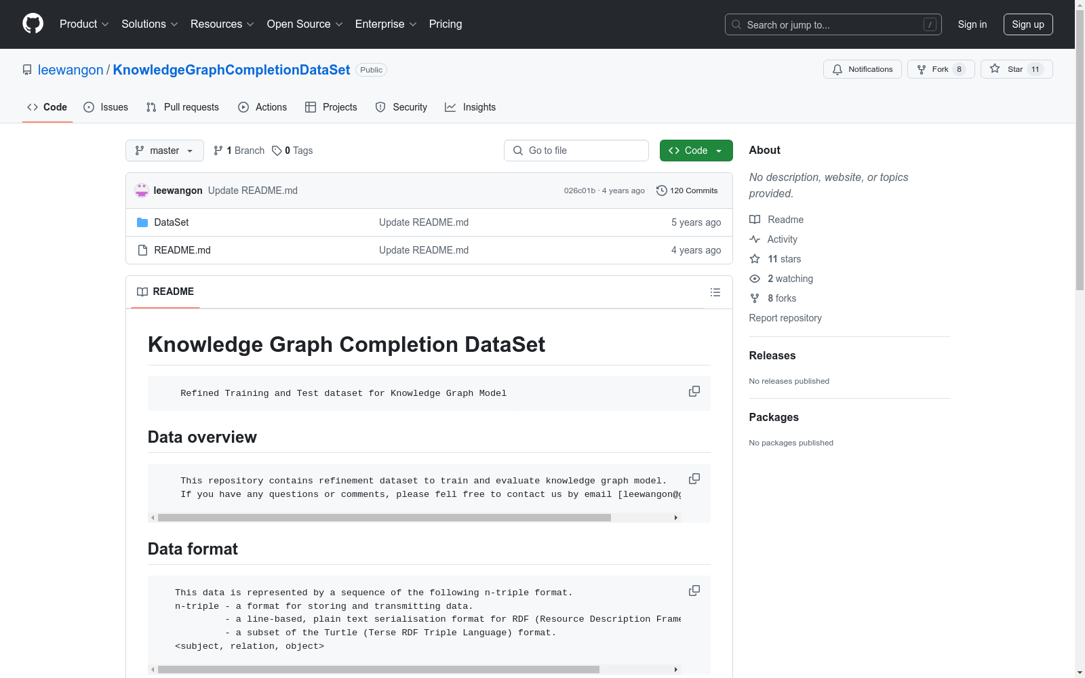
Task: Open the commit hash 026c01b link
Action: [580, 191]
